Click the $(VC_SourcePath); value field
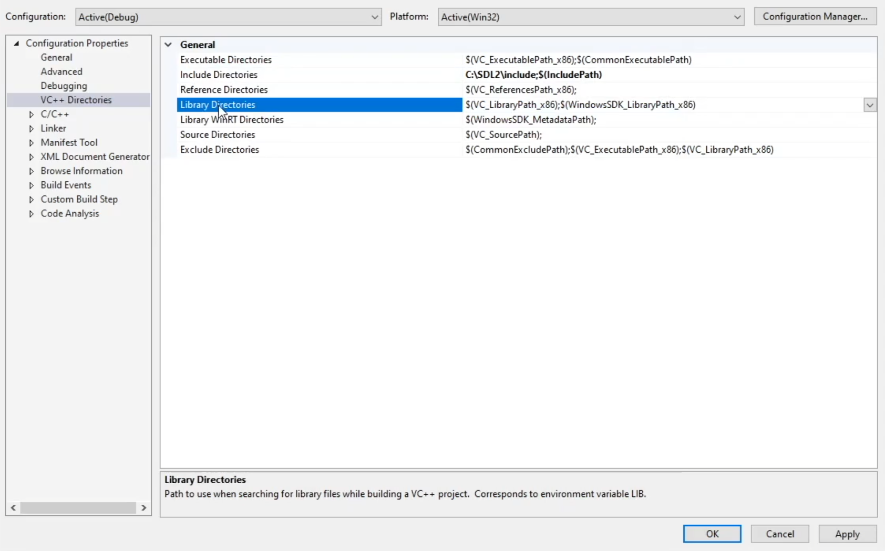This screenshot has width=885, height=551. point(503,134)
